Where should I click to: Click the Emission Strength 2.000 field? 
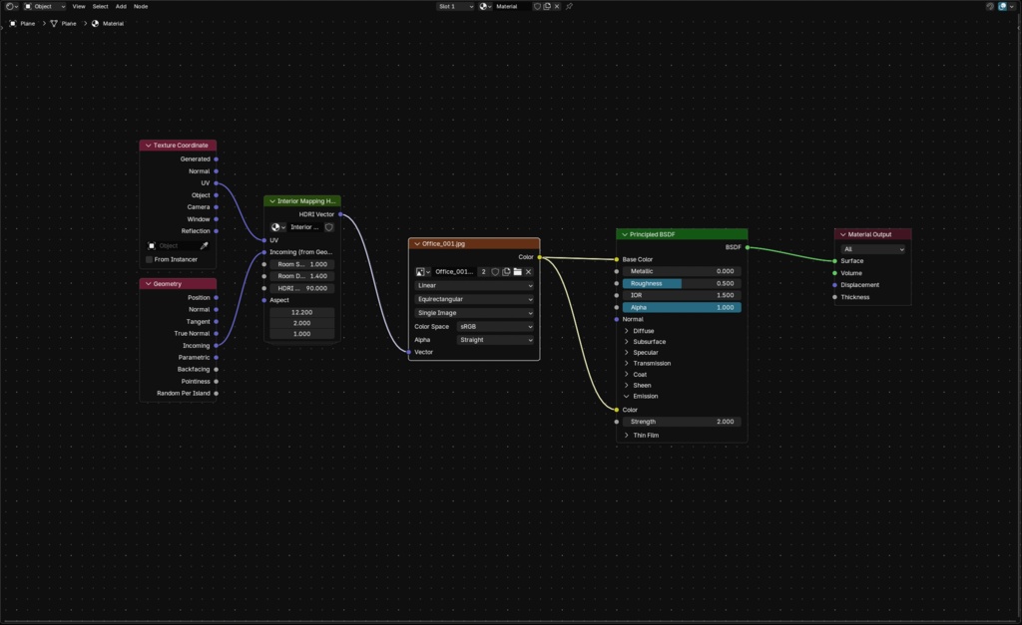click(x=682, y=422)
